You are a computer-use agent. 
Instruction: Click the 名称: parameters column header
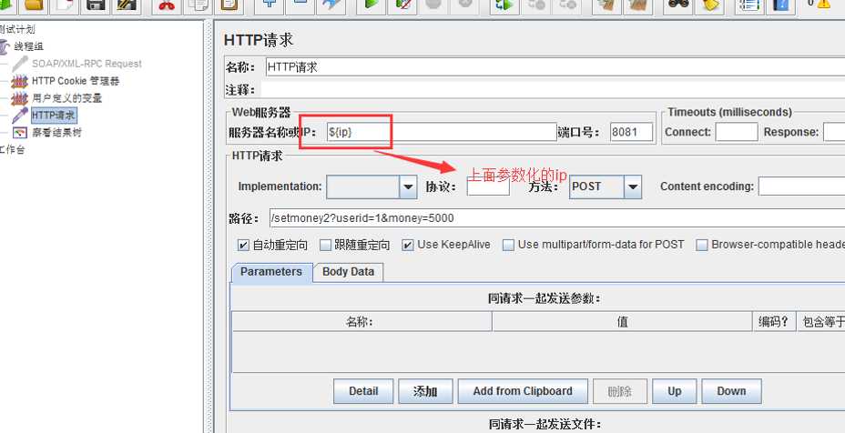(361, 321)
